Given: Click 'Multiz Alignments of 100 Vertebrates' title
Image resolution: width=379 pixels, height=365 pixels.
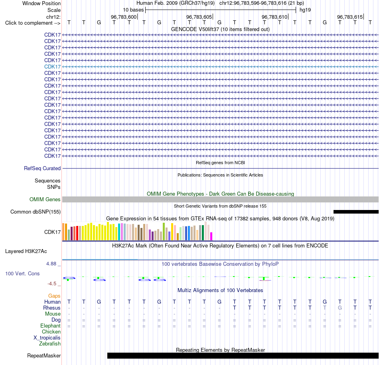Looking at the screenshot, I should (220, 290).
